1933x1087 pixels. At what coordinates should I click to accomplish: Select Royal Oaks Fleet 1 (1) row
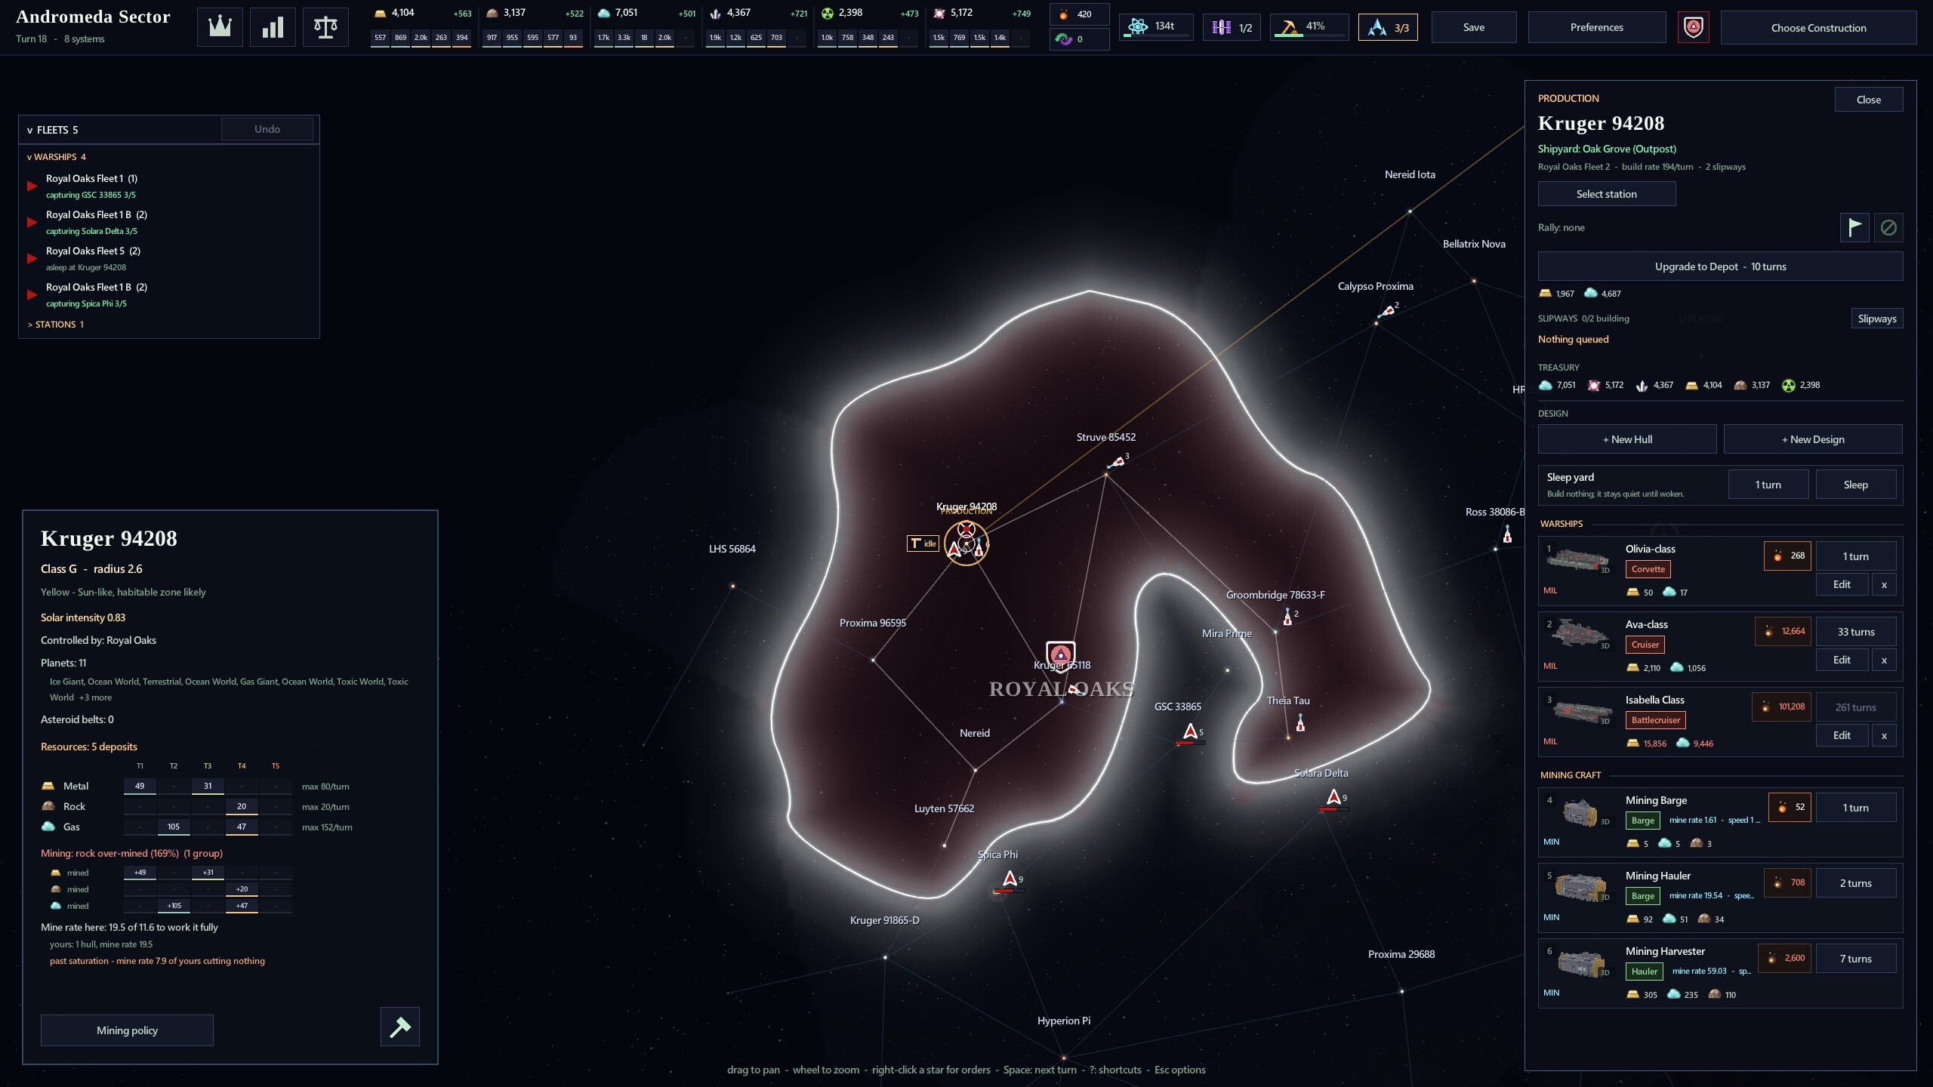coord(168,186)
